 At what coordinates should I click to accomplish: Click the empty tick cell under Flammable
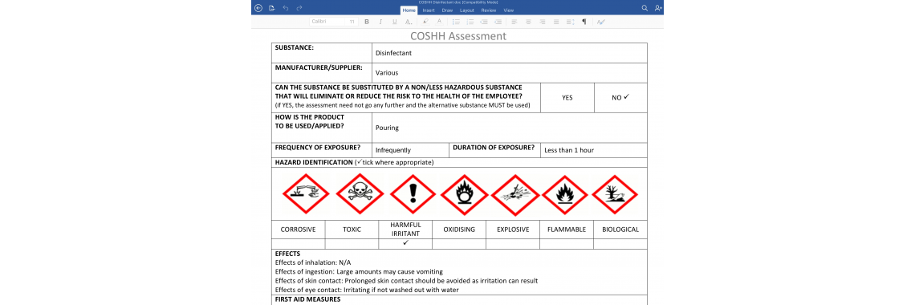(x=567, y=244)
